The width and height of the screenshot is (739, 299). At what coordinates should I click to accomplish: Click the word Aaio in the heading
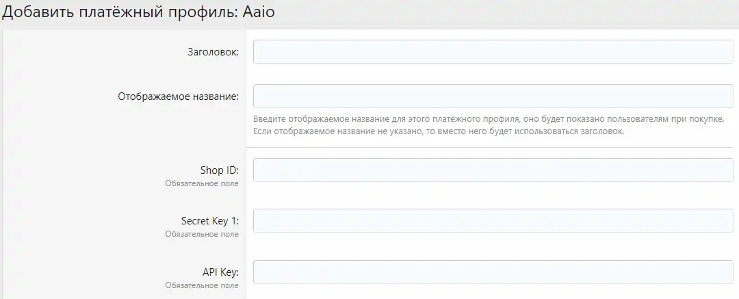click(x=259, y=13)
